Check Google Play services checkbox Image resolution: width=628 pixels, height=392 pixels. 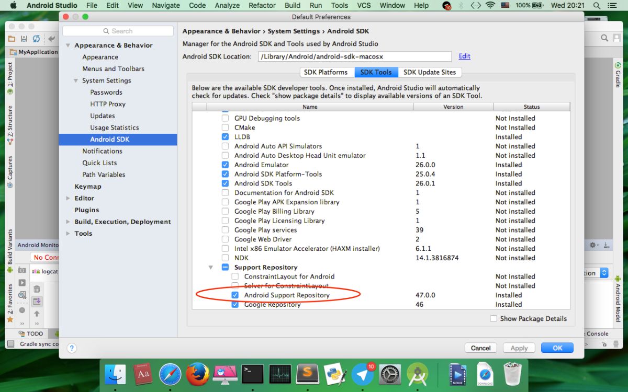[225, 230]
